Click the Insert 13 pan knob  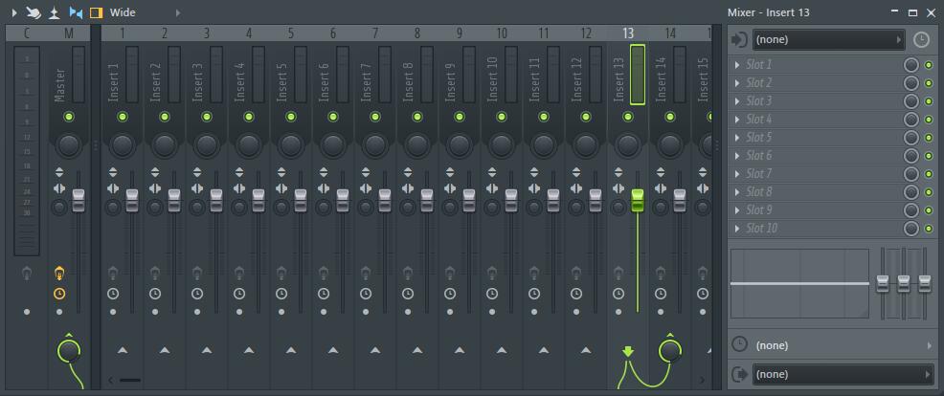[x=628, y=145]
